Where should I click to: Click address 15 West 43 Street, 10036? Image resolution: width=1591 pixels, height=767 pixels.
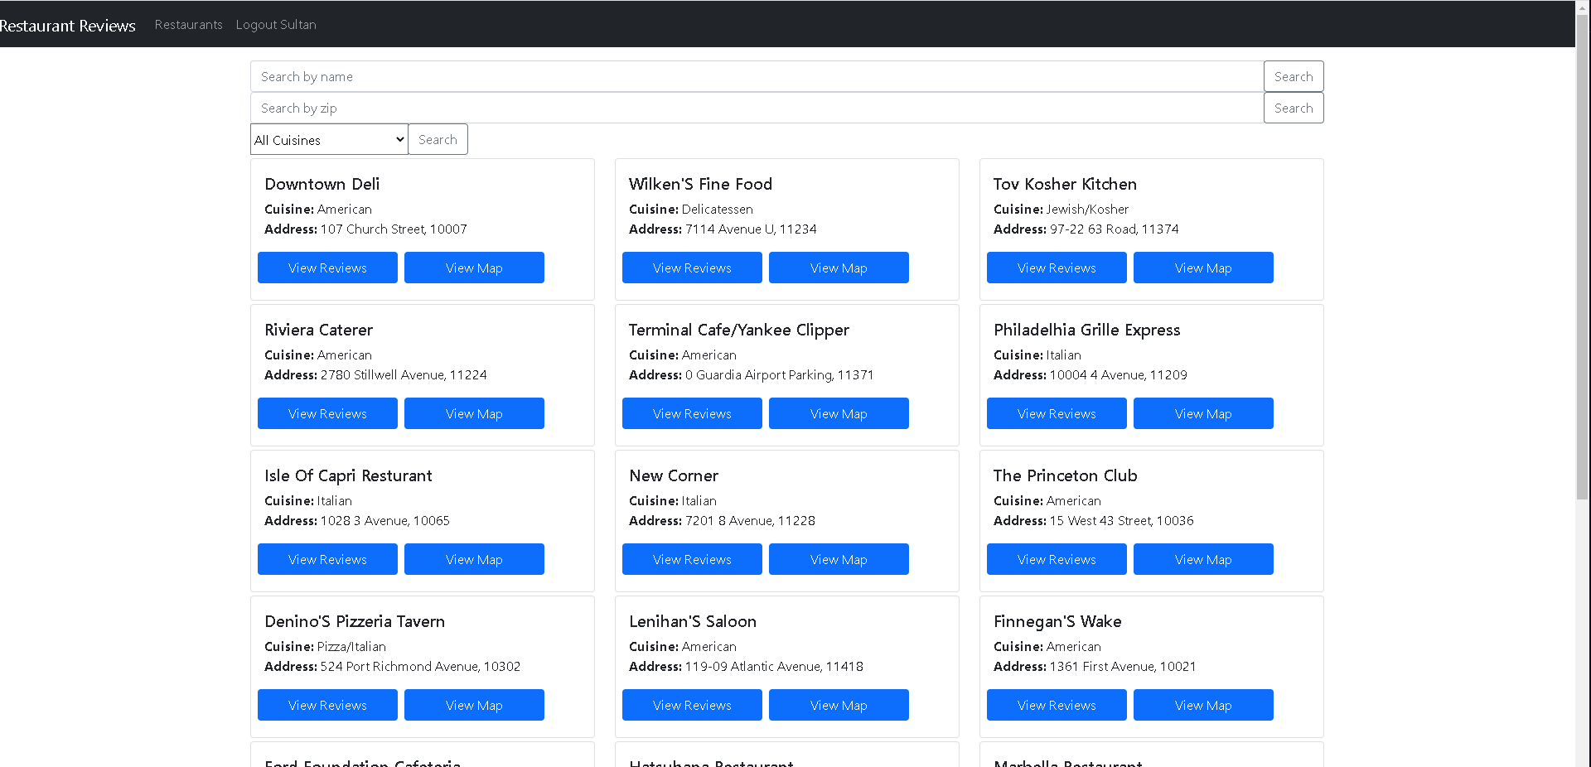pyautogui.click(x=1122, y=520)
